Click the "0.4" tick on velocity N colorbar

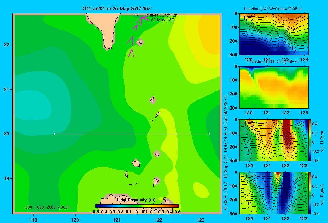(x=315, y=124)
